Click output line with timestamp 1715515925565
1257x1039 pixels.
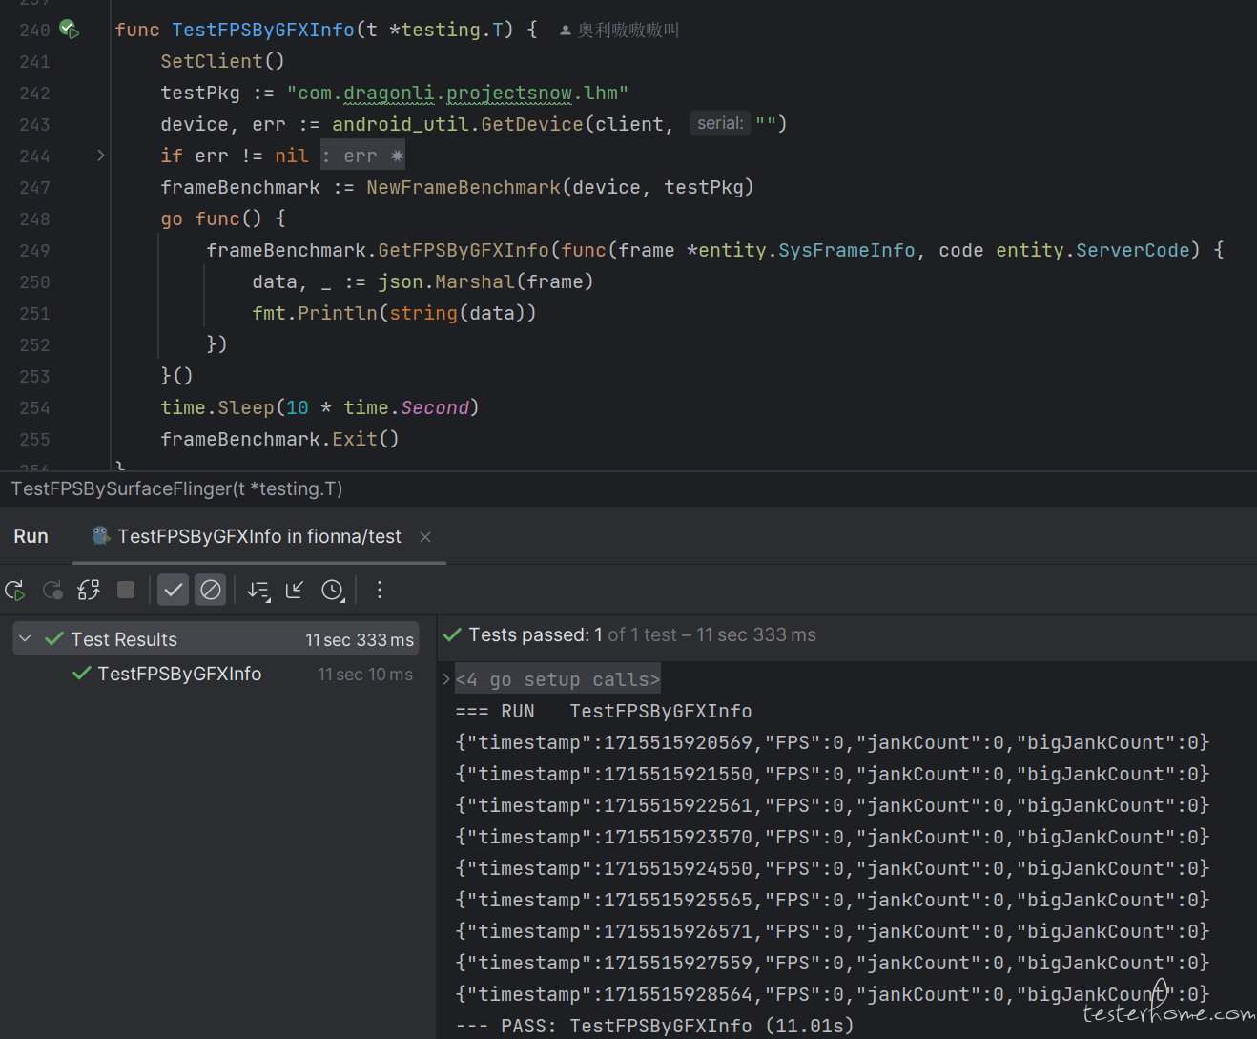click(833, 900)
